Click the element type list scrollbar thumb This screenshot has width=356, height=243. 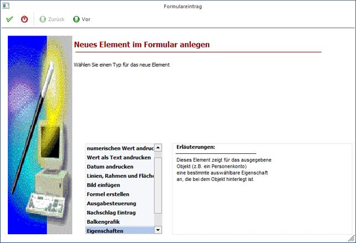click(x=158, y=185)
